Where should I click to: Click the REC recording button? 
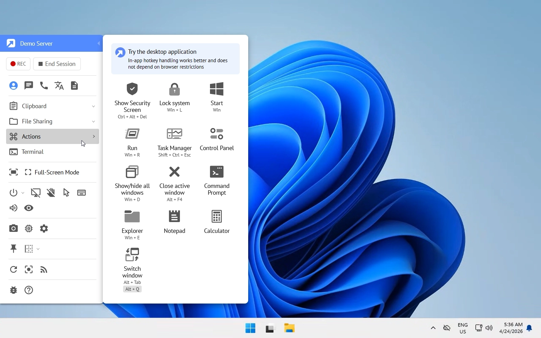click(x=18, y=64)
